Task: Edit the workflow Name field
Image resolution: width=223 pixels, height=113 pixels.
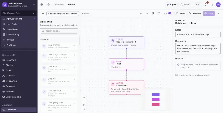Action: [198, 35]
